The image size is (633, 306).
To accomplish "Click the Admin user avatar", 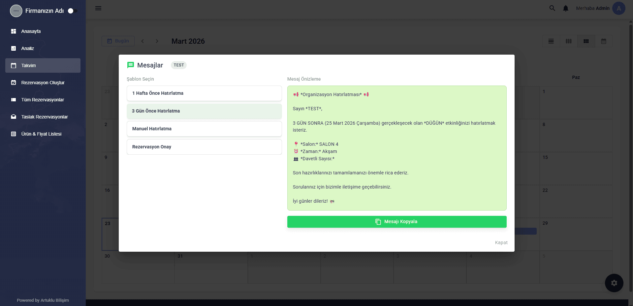I will [x=619, y=8].
